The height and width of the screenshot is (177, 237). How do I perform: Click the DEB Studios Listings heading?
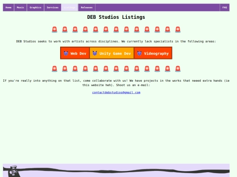click(x=116, y=17)
